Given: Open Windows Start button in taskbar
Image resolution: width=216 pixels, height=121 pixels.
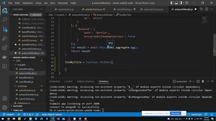Looking at the screenshot, I should click(x=3, y=119).
